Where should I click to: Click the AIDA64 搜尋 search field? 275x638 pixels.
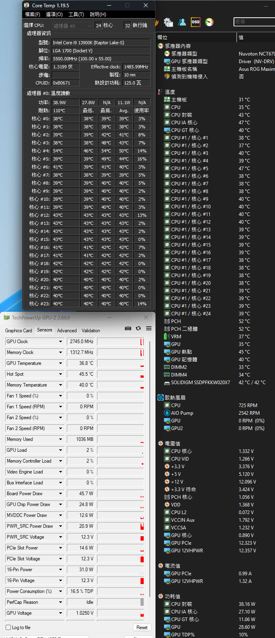coord(254,22)
